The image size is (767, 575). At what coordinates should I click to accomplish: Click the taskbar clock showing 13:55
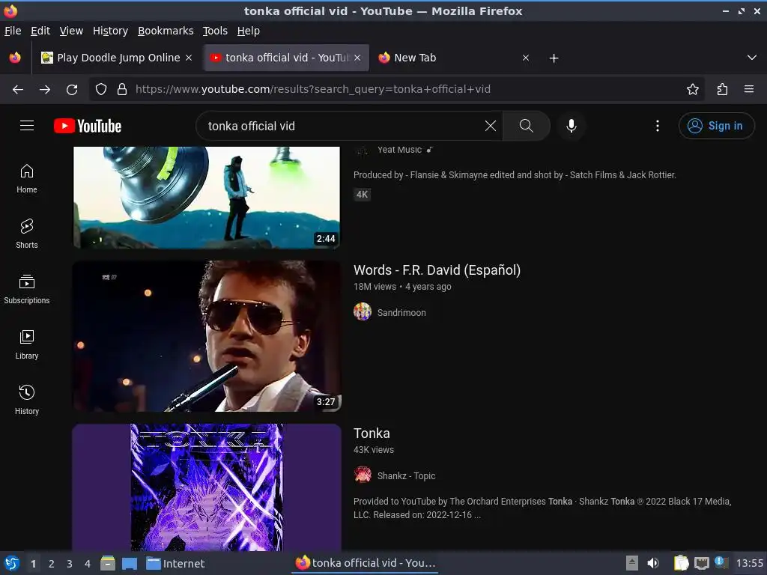[749, 563]
